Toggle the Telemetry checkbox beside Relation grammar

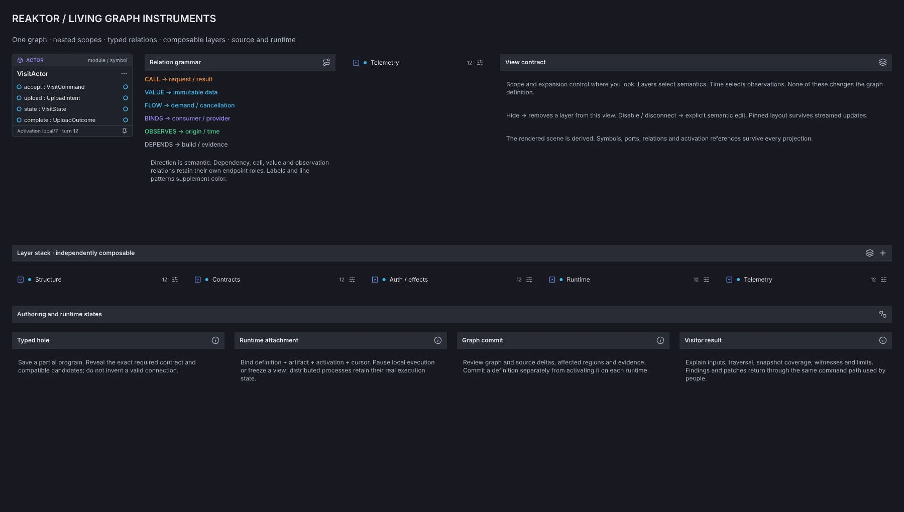(x=356, y=63)
